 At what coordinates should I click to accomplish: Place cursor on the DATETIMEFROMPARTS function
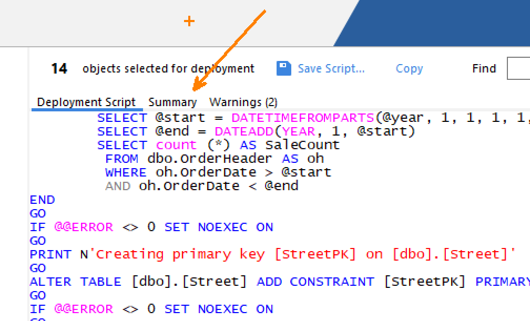302,118
